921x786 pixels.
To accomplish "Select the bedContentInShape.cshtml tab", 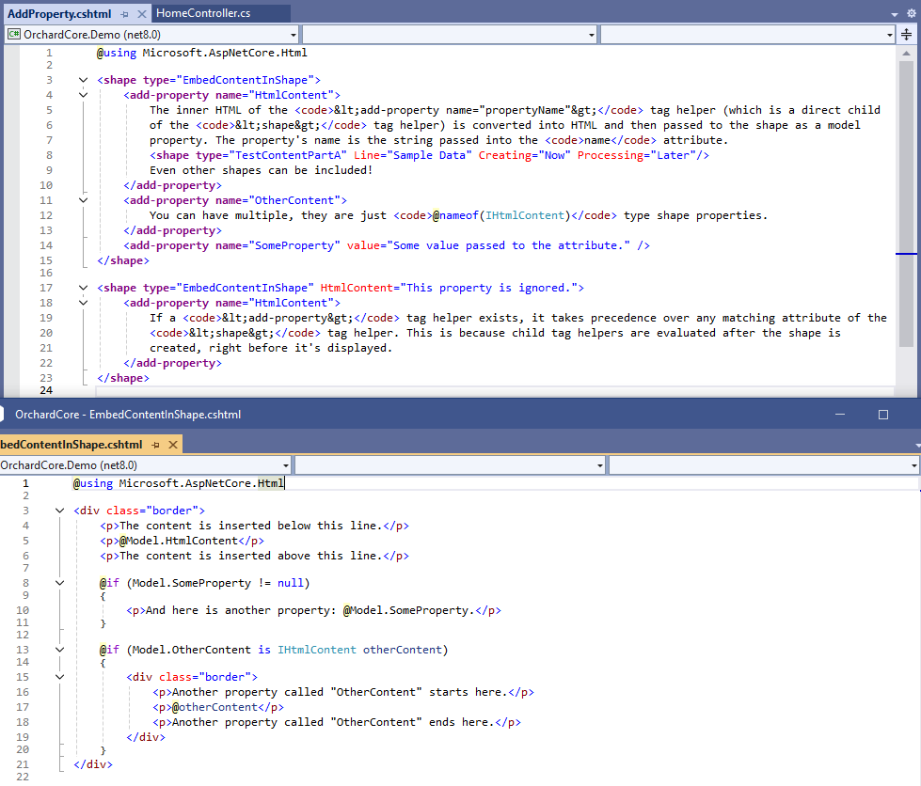I will (71, 445).
